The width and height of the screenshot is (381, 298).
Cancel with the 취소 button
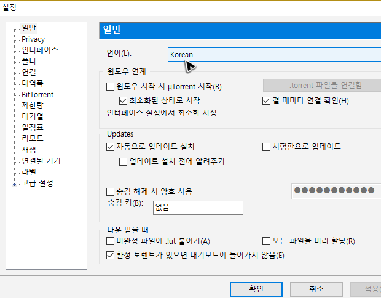[316, 289]
